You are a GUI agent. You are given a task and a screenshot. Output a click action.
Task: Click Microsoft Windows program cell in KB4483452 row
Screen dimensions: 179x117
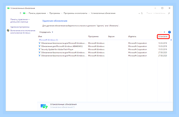(x=96, y=46)
